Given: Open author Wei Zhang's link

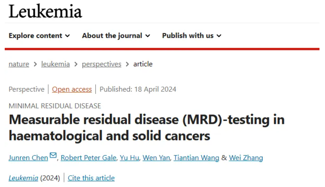Looking at the screenshot, I should click(246, 158).
